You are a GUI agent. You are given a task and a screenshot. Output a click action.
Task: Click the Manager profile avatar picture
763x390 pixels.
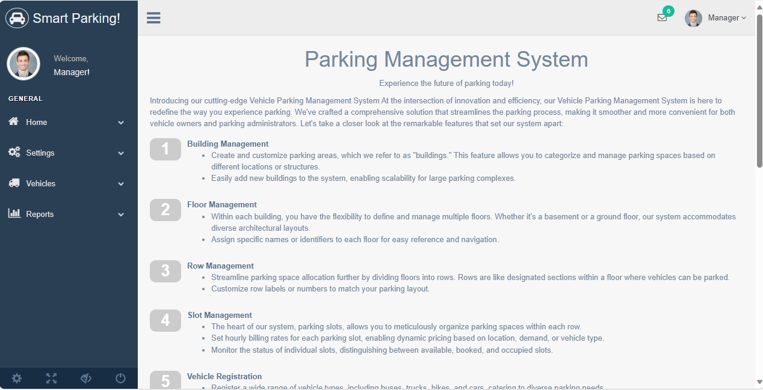click(x=693, y=18)
